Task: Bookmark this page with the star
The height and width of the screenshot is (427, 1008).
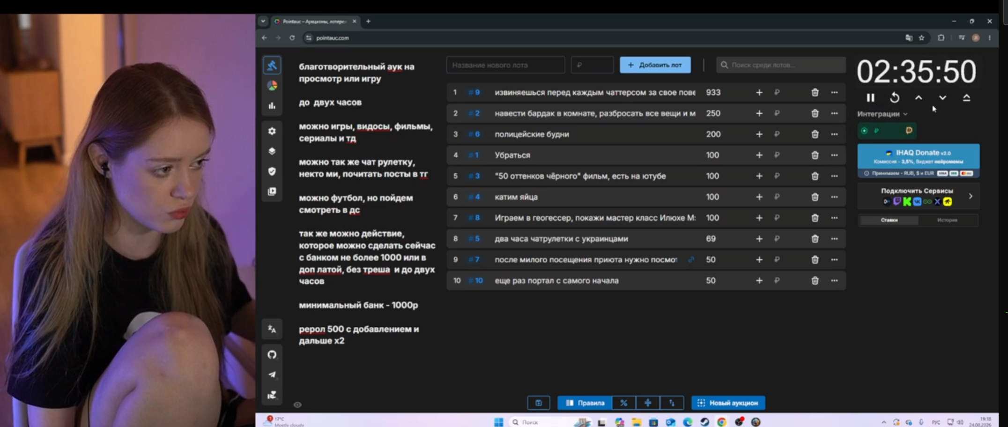Action: pyautogui.click(x=921, y=38)
